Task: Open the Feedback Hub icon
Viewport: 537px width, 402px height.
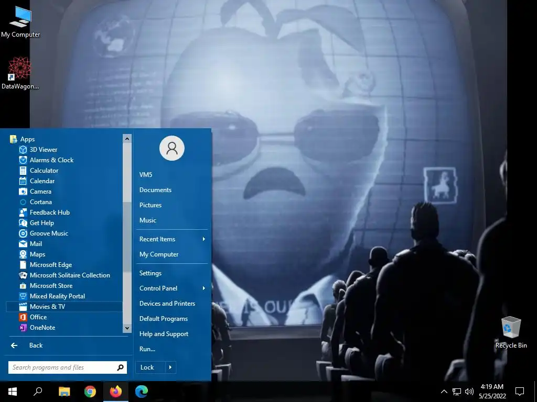Action: coord(23,213)
